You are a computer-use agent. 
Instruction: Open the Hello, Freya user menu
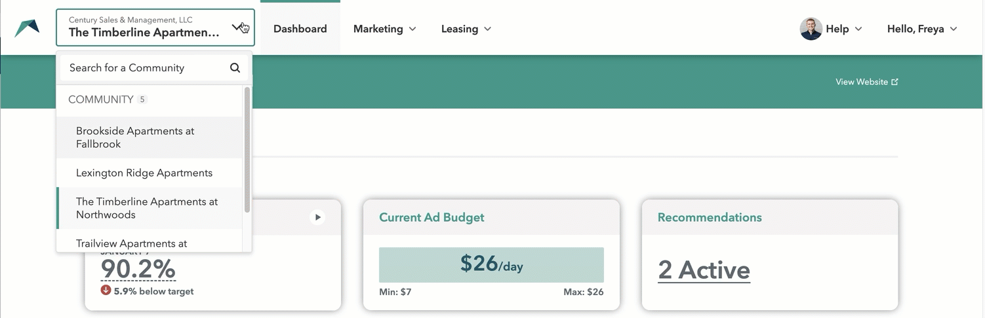click(x=922, y=29)
